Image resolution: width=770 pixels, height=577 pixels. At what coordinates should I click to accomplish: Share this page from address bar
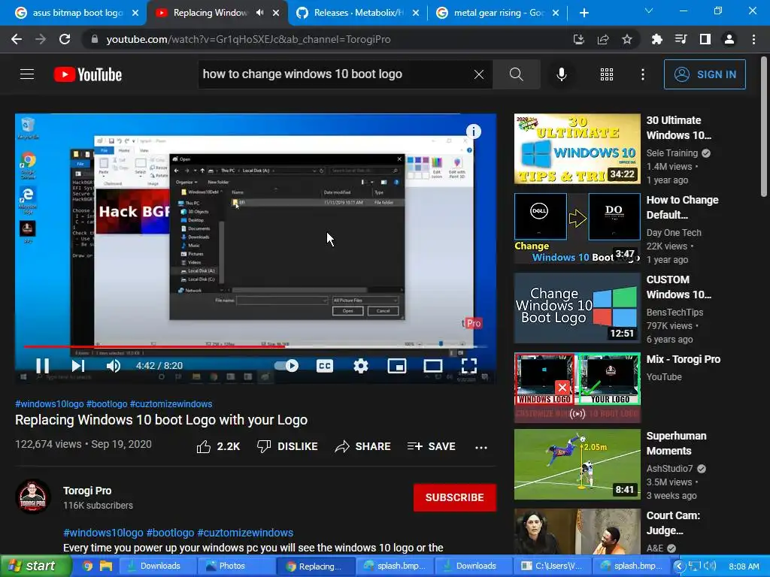click(x=603, y=39)
